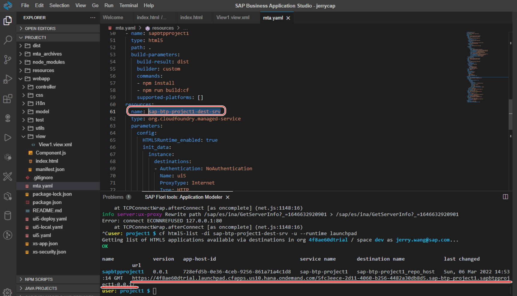This screenshot has height=296, width=517.
Task: Click the resources breadcrumb segment
Action: (x=163, y=28)
